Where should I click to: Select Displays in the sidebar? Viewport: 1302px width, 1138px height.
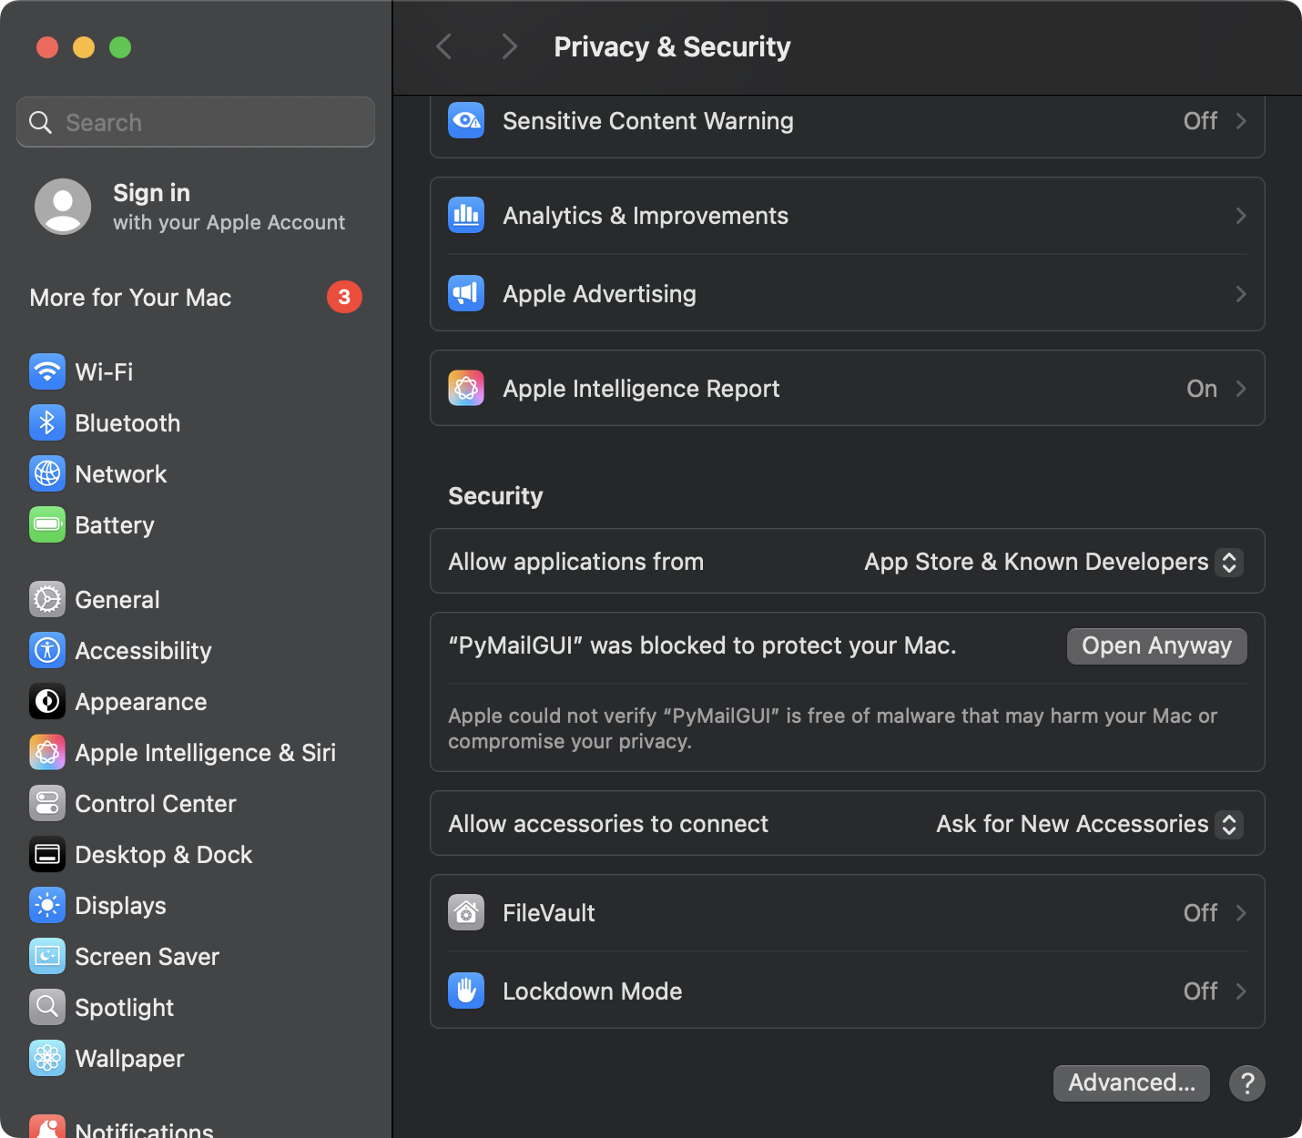click(196, 905)
